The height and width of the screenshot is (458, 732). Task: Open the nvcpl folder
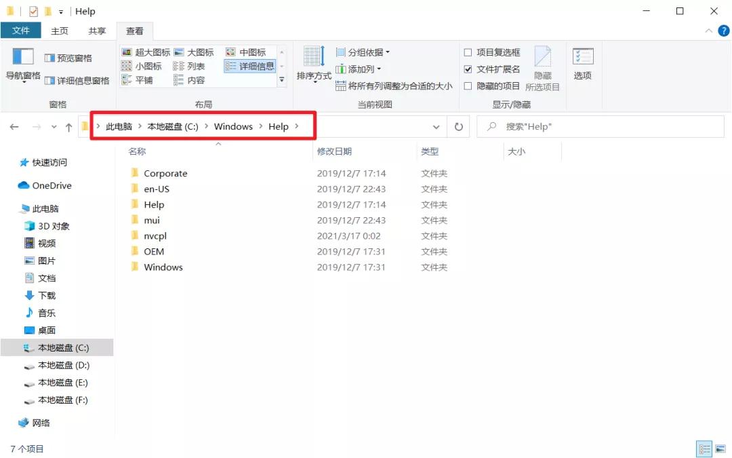coord(155,235)
